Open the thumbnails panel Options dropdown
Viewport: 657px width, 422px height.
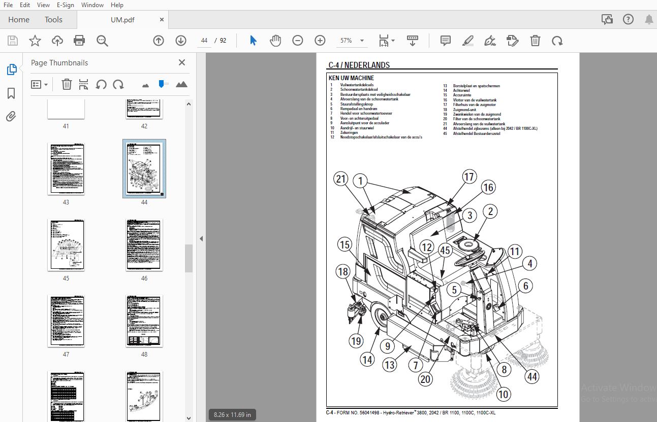(39, 84)
